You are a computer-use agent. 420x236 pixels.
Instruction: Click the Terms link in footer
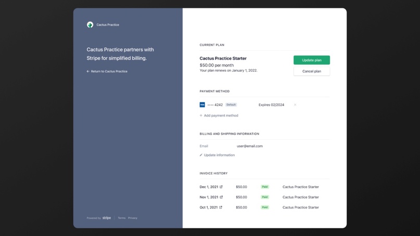[122, 218]
